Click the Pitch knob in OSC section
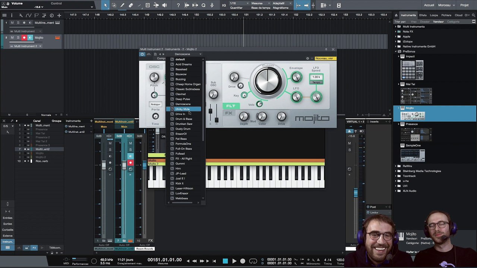This screenshot has width=477, height=268. [x=154, y=77]
